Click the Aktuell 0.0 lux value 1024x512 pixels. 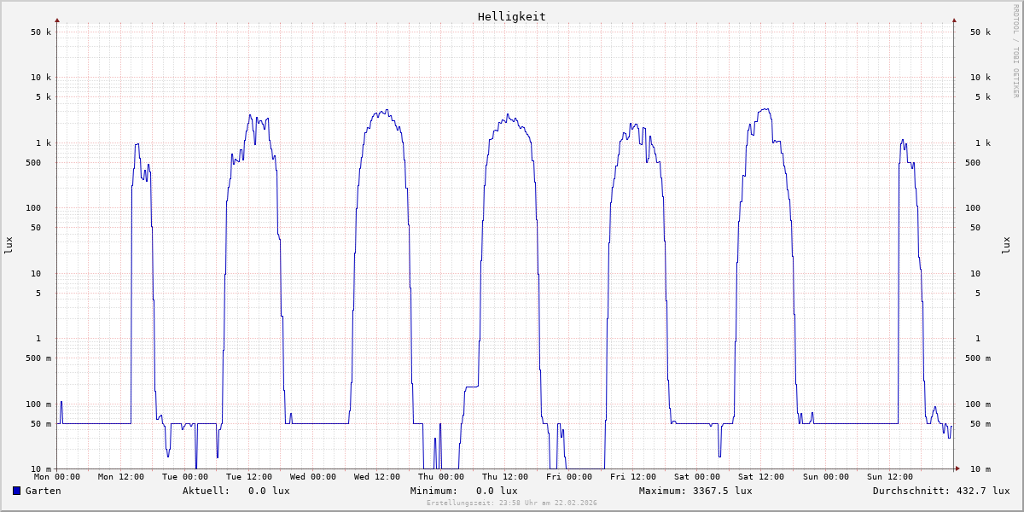pos(269,491)
